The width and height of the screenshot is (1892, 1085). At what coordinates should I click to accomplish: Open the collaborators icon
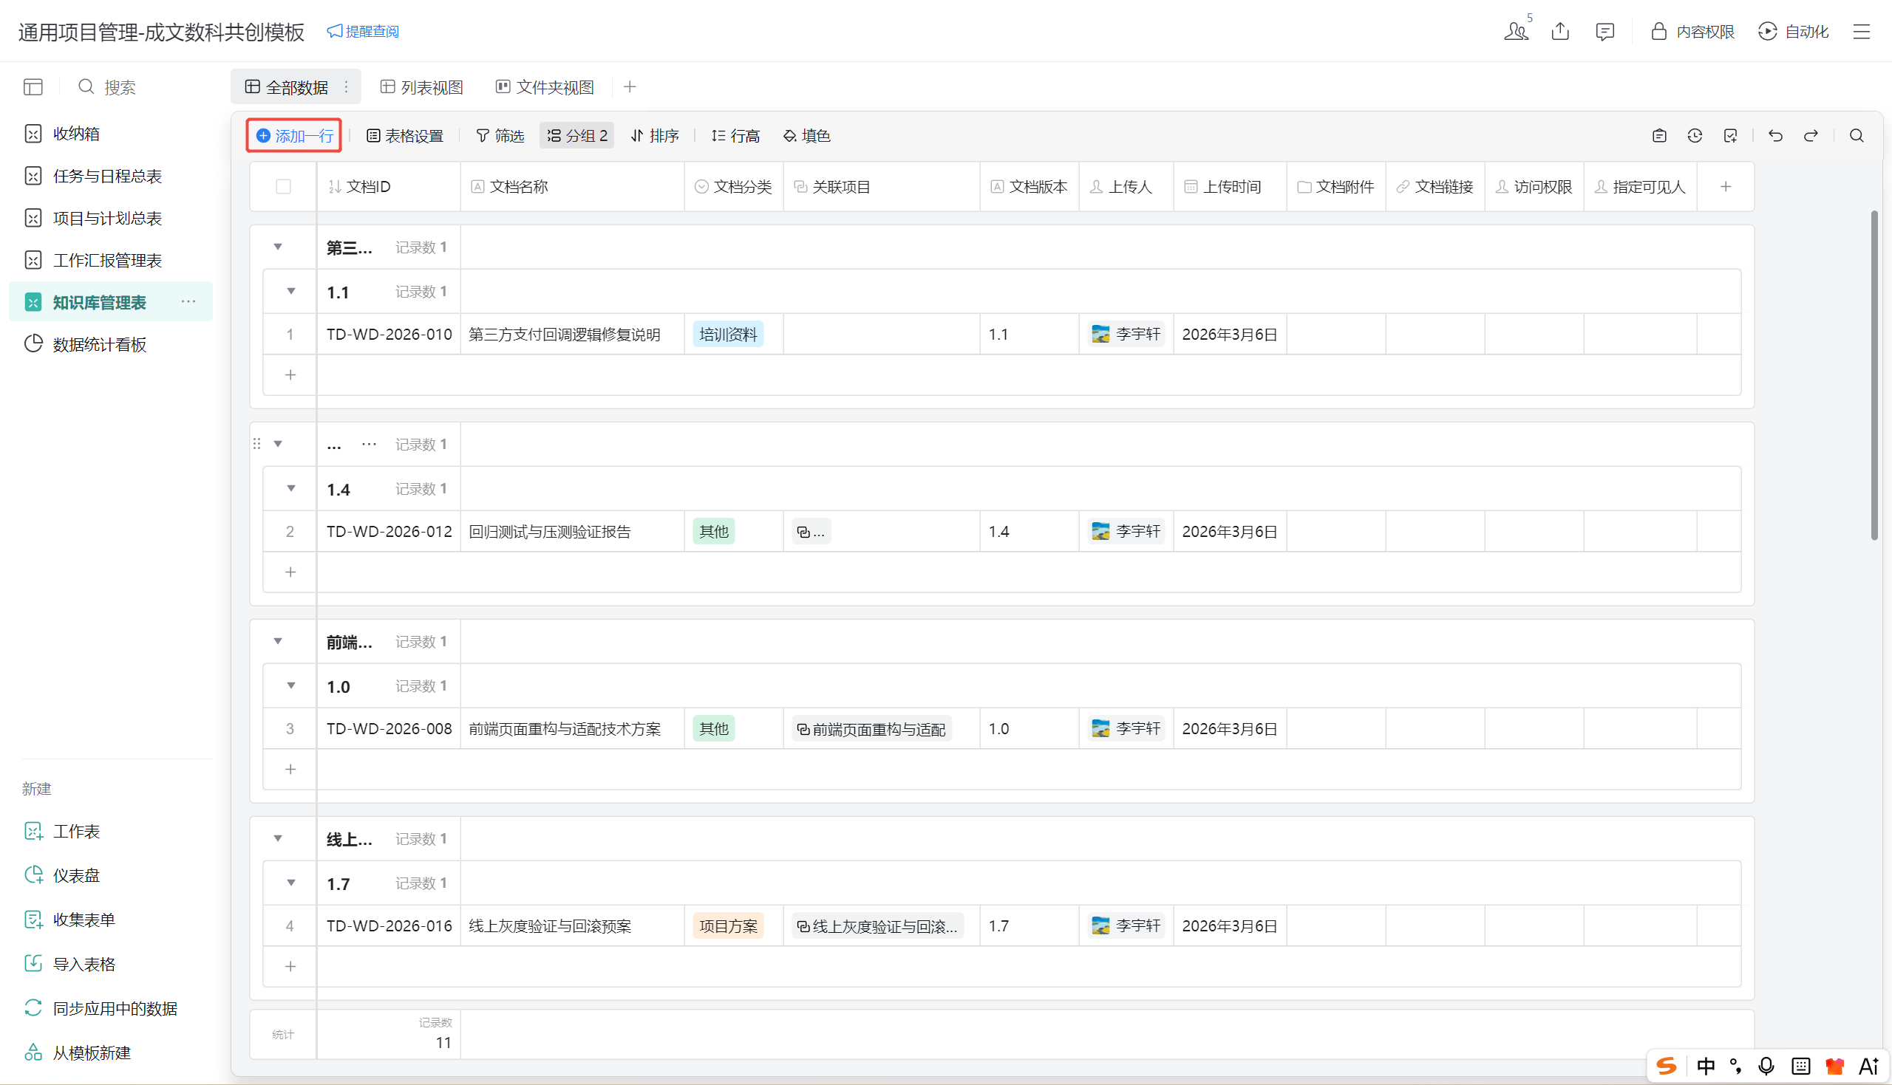click(1516, 31)
